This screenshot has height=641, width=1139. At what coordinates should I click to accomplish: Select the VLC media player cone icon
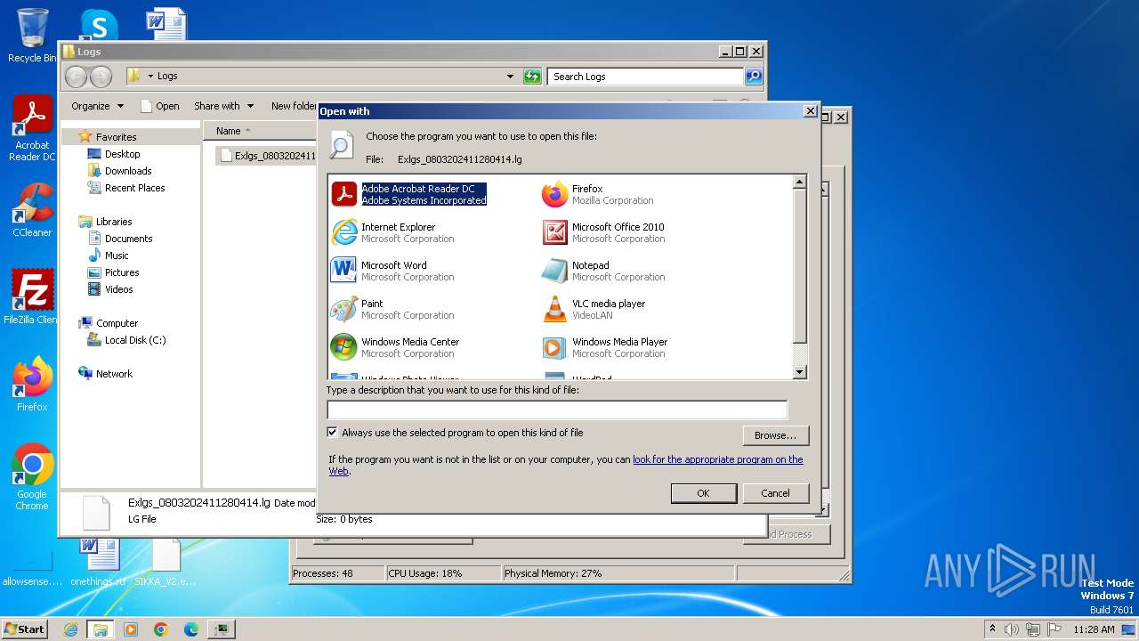(554, 309)
